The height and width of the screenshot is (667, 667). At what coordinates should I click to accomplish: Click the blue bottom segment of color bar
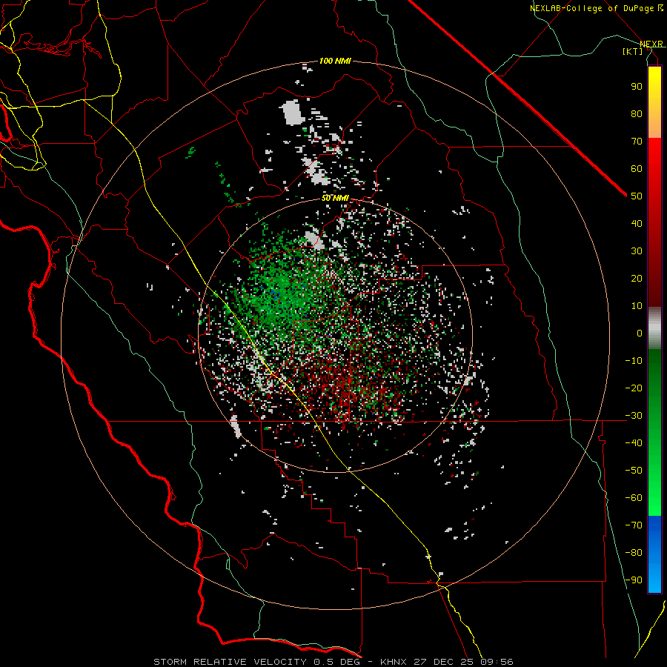[x=654, y=554]
